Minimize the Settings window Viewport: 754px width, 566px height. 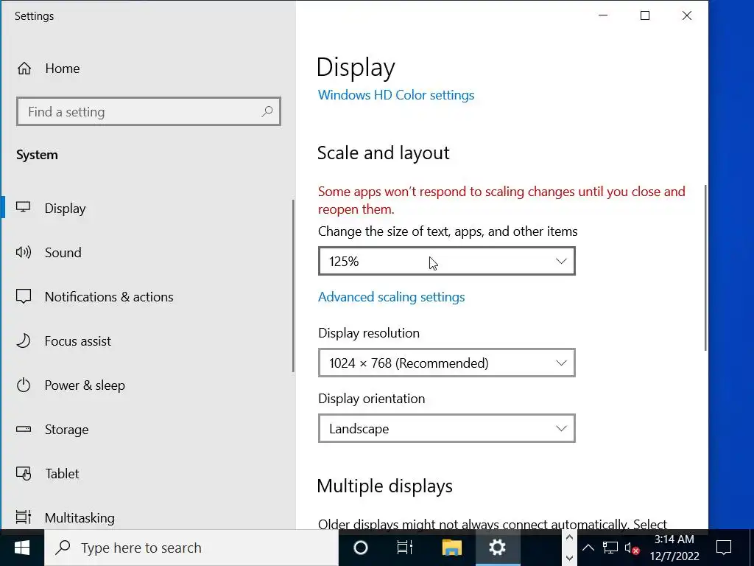[603, 15]
